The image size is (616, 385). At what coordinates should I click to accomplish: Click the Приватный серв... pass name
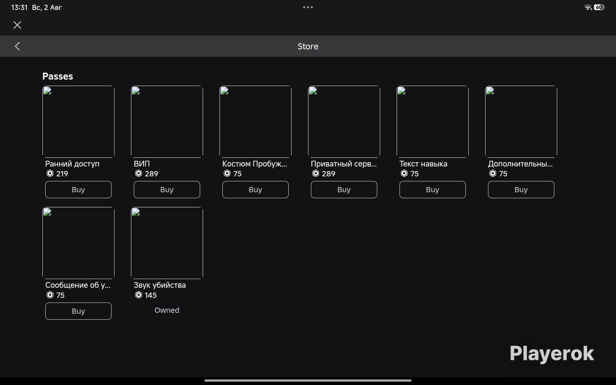[x=344, y=164]
